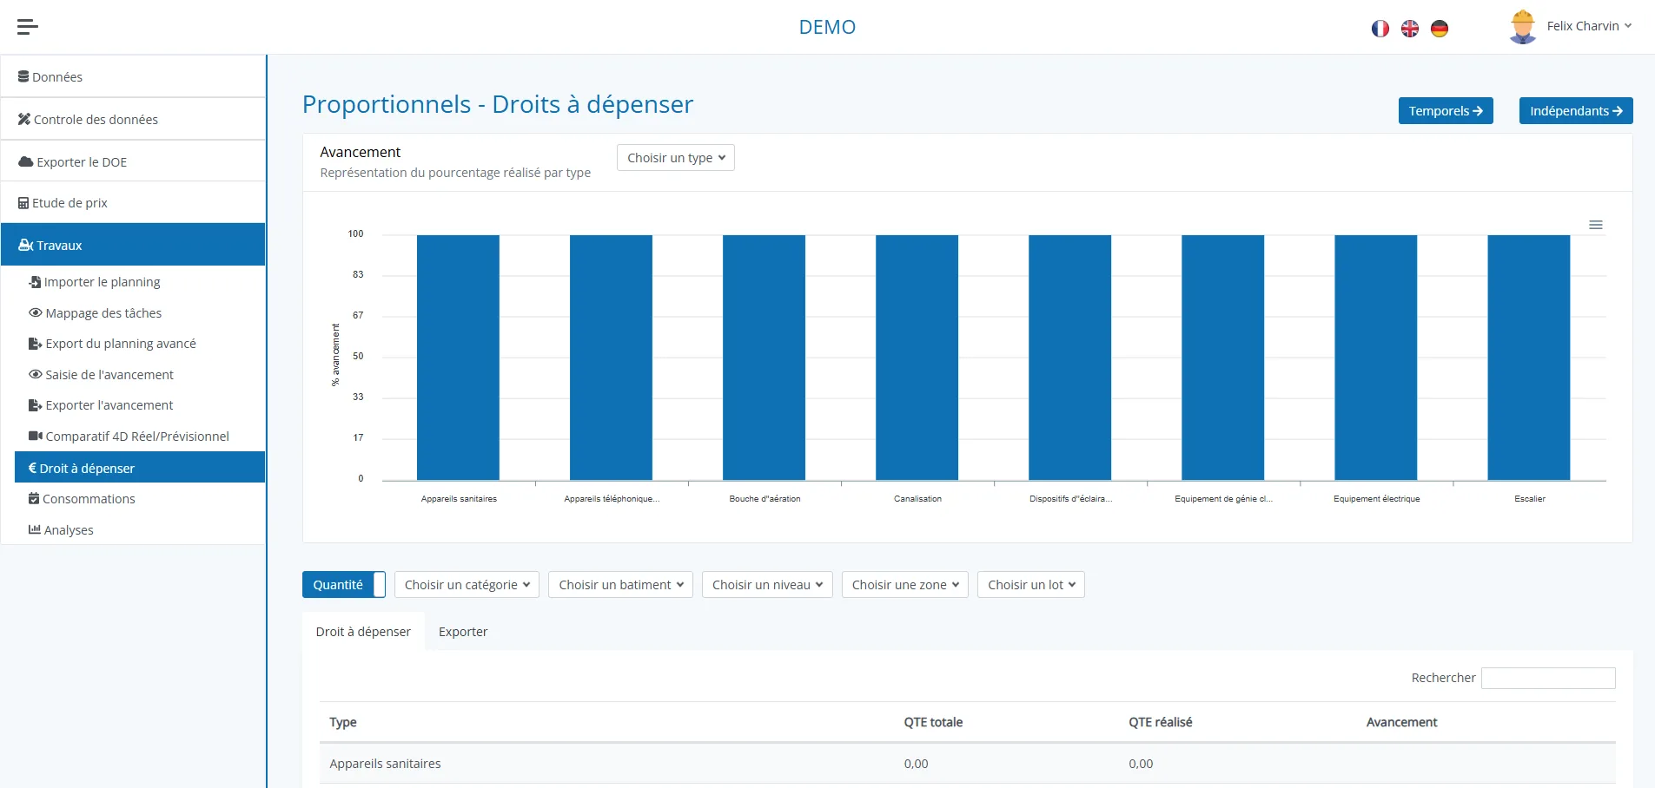1655x788 pixels.
Task: Go to Temporels page via button
Action: click(1445, 111)
